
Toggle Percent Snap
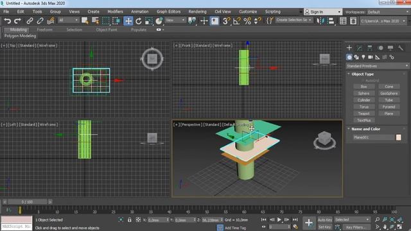coord(247,21)
